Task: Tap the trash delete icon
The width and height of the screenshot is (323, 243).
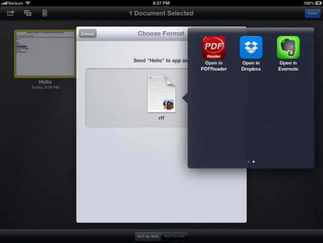Action: pyautogui.click(x=45, y=13)
